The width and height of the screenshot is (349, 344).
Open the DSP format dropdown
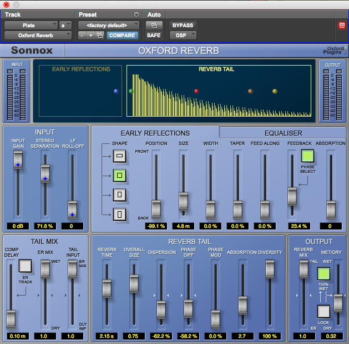(x=183, y=36)
